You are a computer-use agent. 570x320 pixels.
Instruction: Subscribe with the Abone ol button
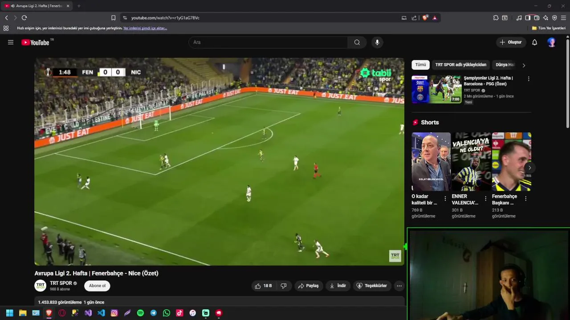[x=97, y=286]
